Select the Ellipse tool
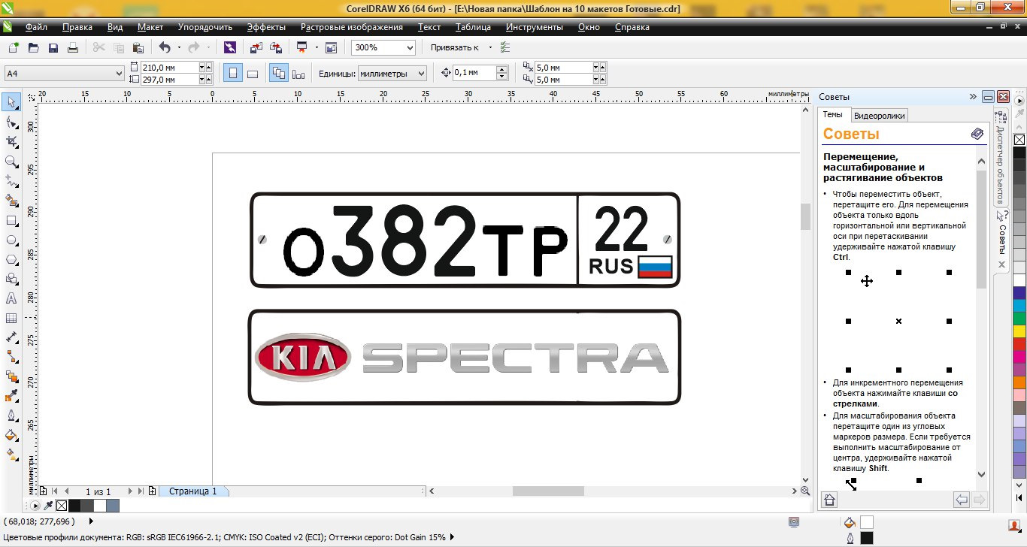The image size is (1027, 547). pos(11,240)
